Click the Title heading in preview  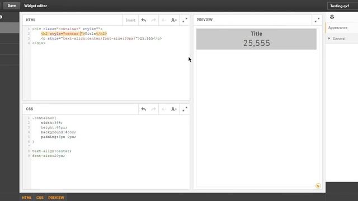pyautogui.click(x=256, y=33)
